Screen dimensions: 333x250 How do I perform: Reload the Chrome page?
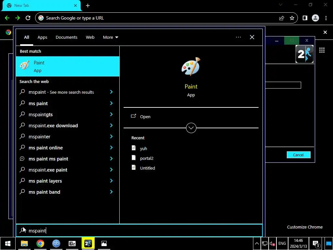[28, 18]
